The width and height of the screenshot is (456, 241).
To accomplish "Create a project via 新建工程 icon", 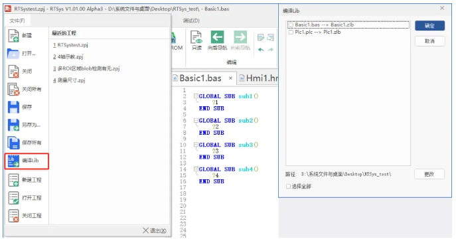I will (13, 180).
